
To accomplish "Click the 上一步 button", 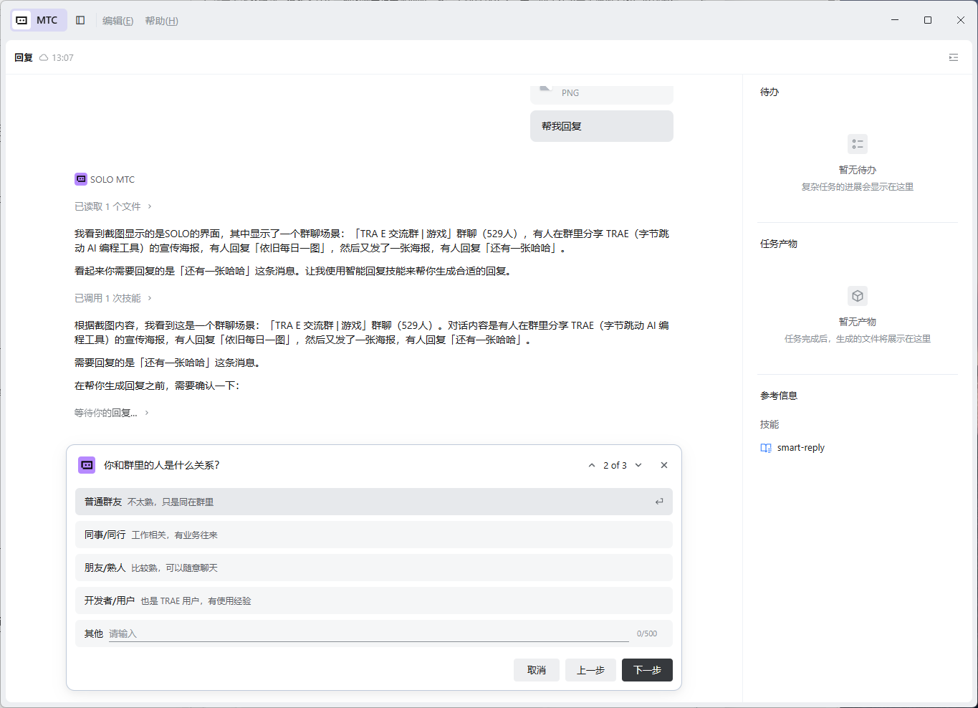I will coord(590,670).
